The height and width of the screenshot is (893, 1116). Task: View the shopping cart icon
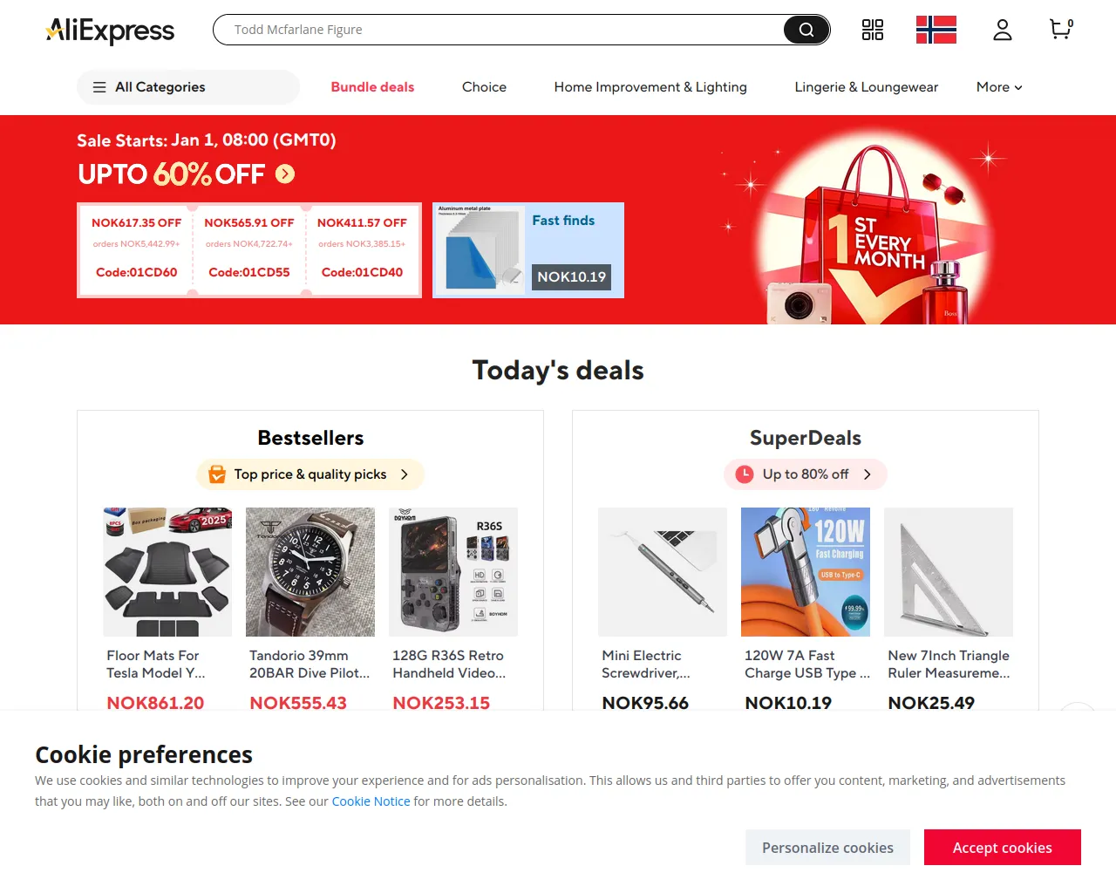[1061, 30]
